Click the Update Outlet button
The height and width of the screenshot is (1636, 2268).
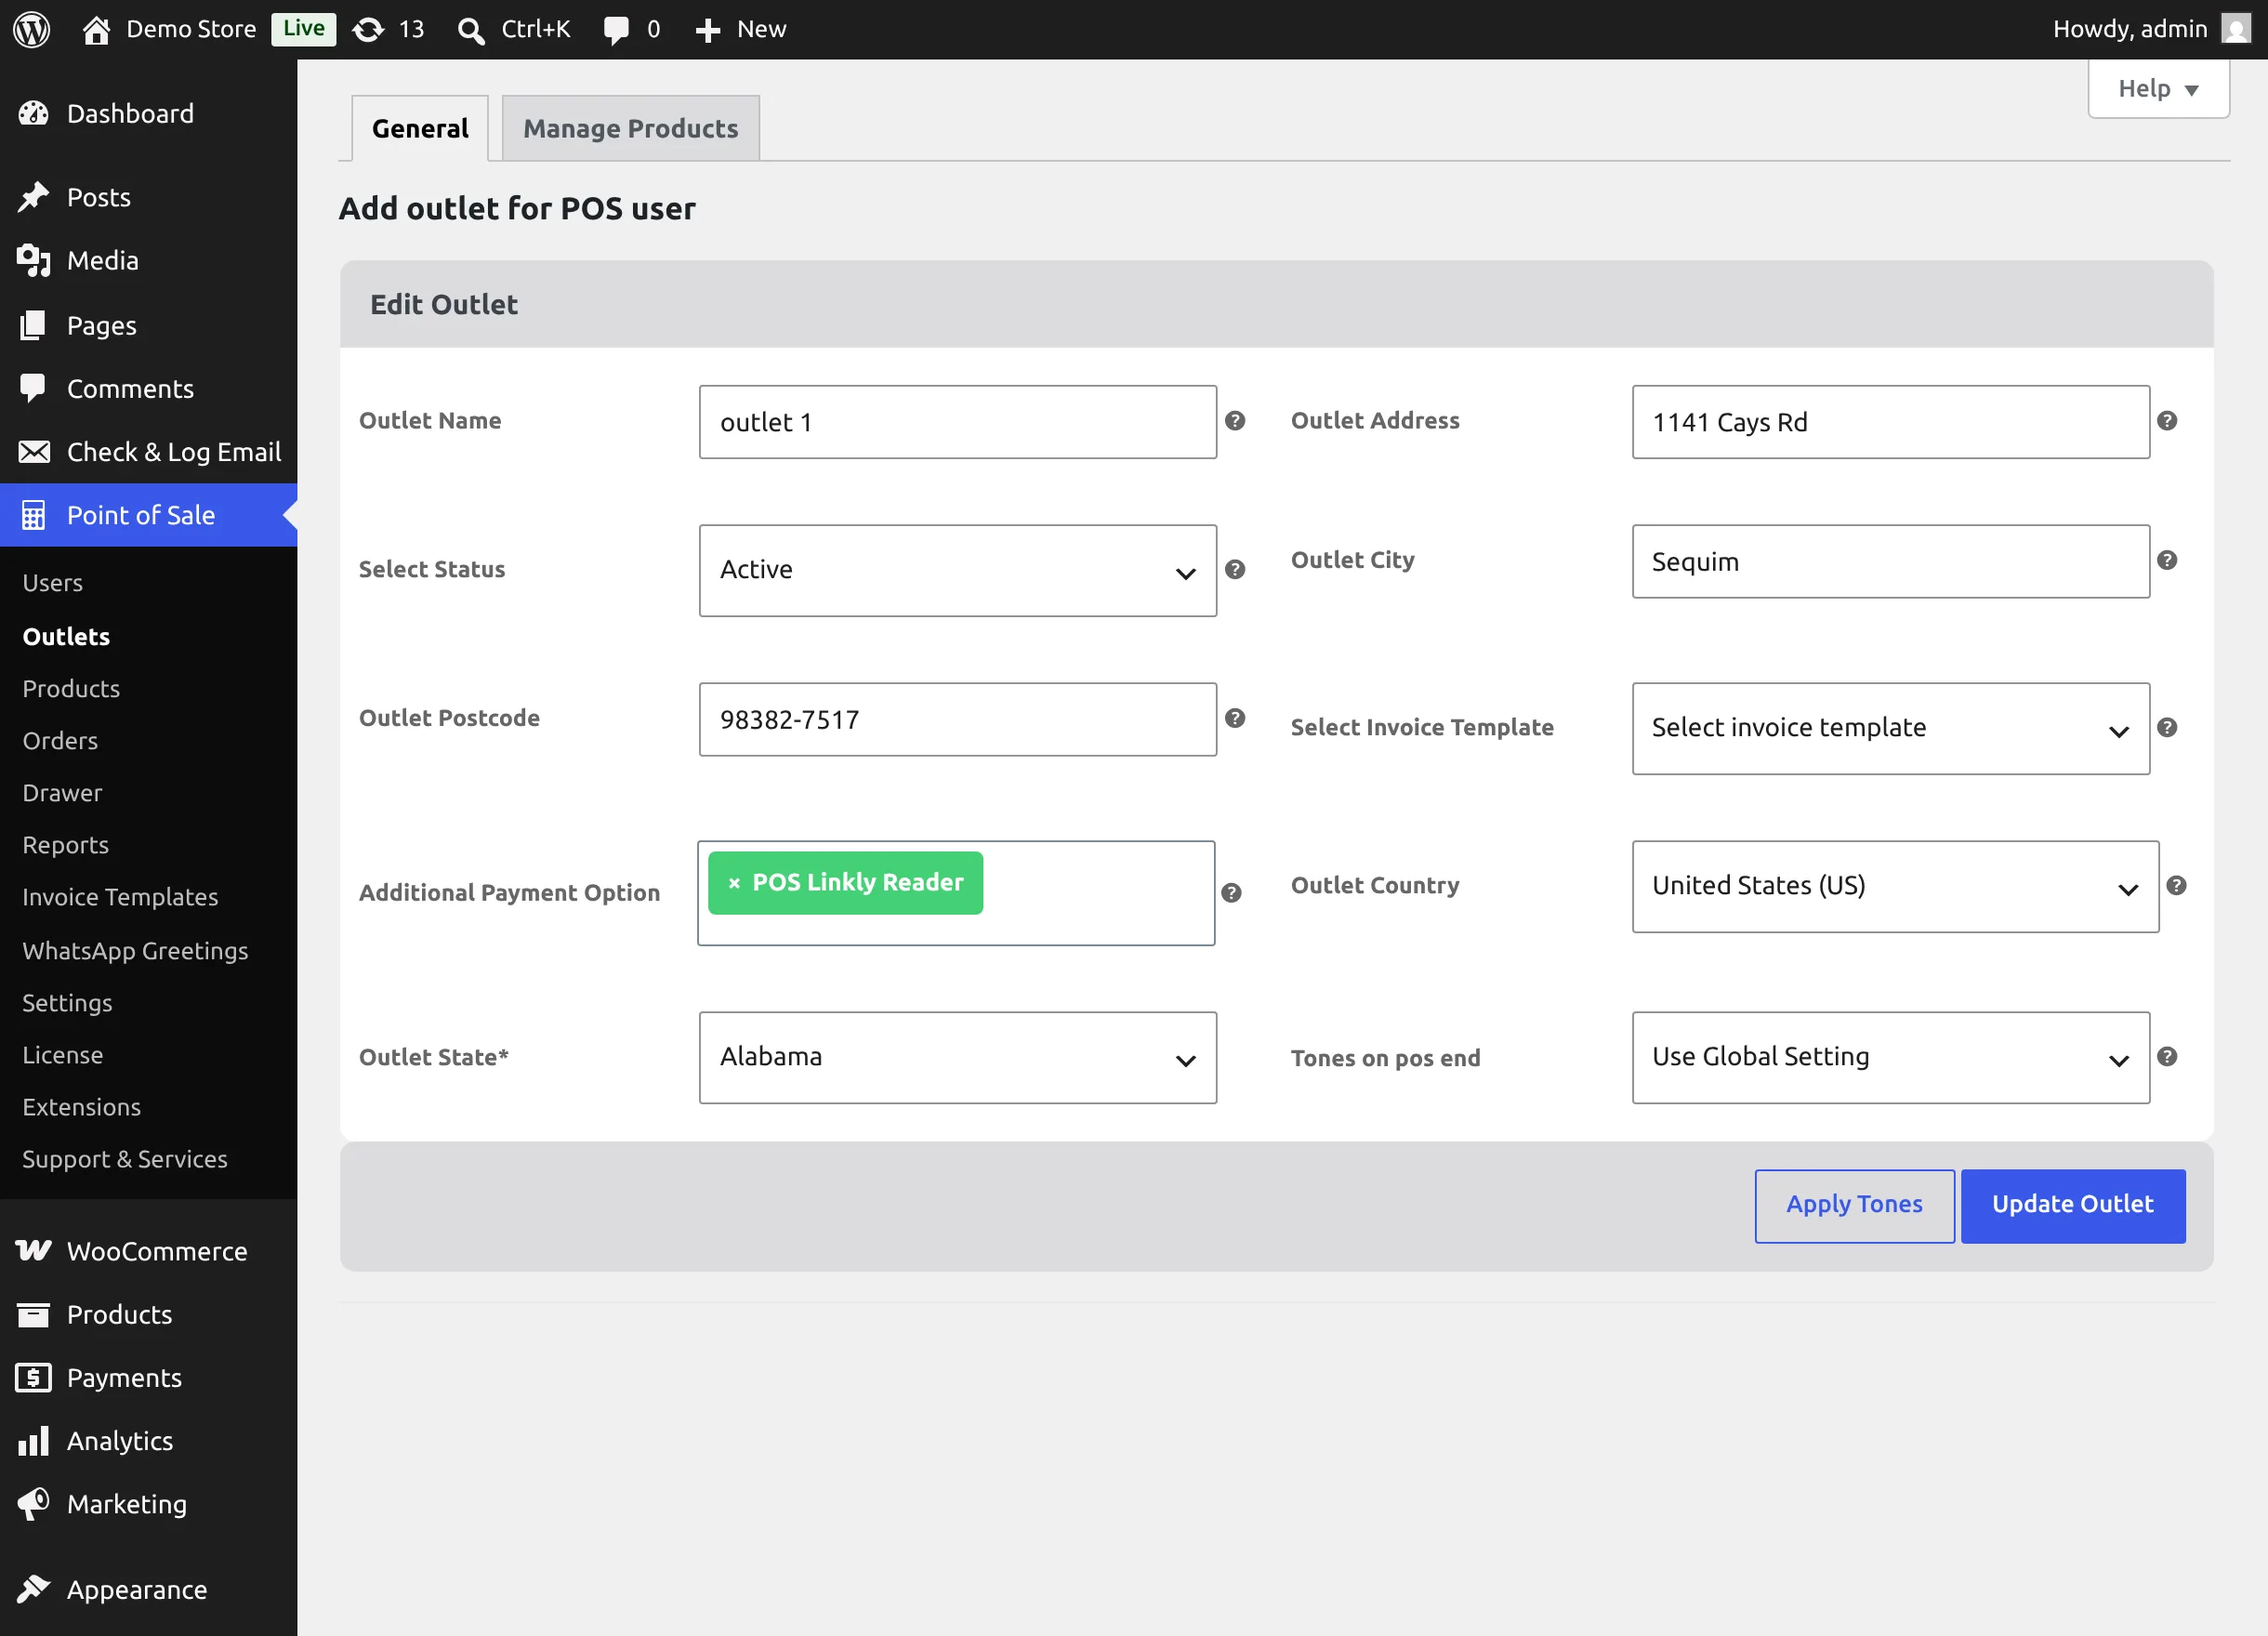(x=2072, y=1205)
